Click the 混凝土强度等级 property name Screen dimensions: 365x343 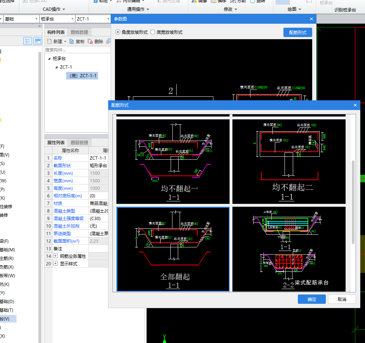pyautogui.click(x=69, y=219)
